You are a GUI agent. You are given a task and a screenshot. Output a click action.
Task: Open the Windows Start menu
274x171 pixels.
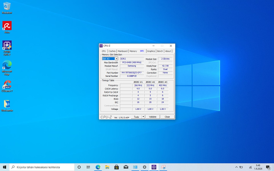pyautogui.click(x=5, y=167)
